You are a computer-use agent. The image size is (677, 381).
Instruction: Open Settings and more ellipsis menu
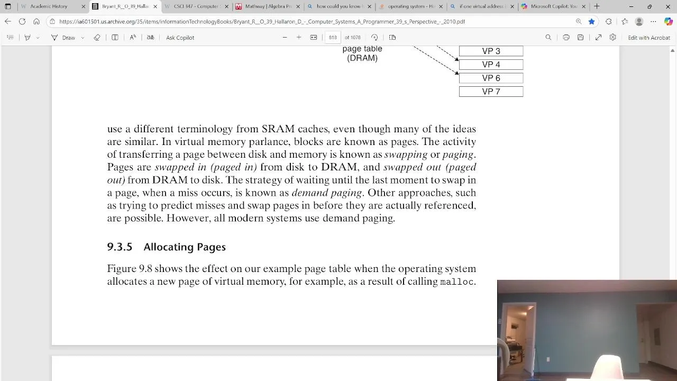point(654,22)
